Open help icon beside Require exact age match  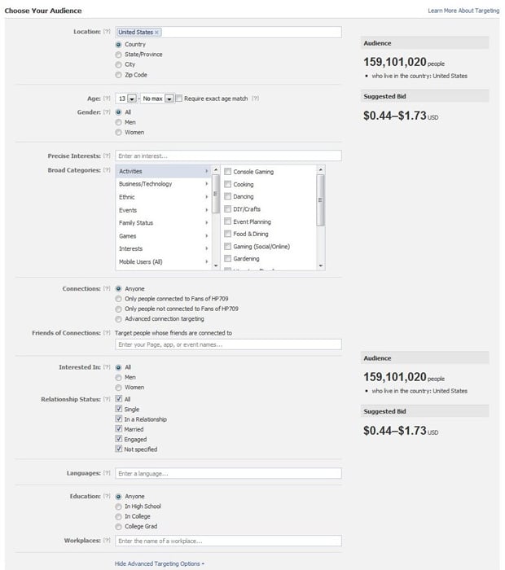(x=256, y=99)
